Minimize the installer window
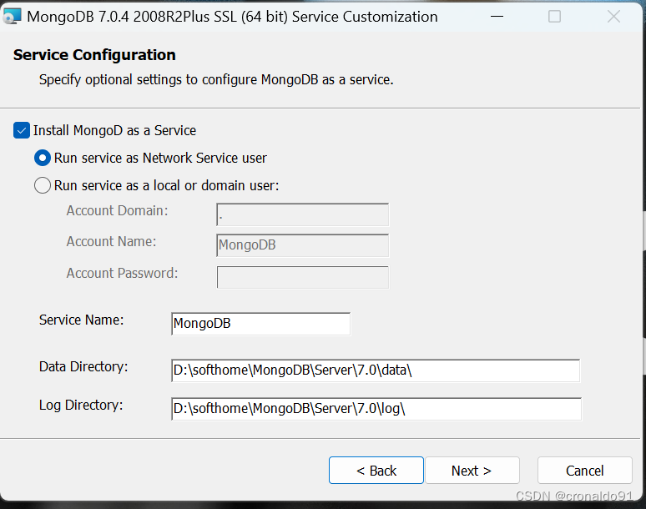The width and height of the screenshot is (646, 509). pos(497,17)
